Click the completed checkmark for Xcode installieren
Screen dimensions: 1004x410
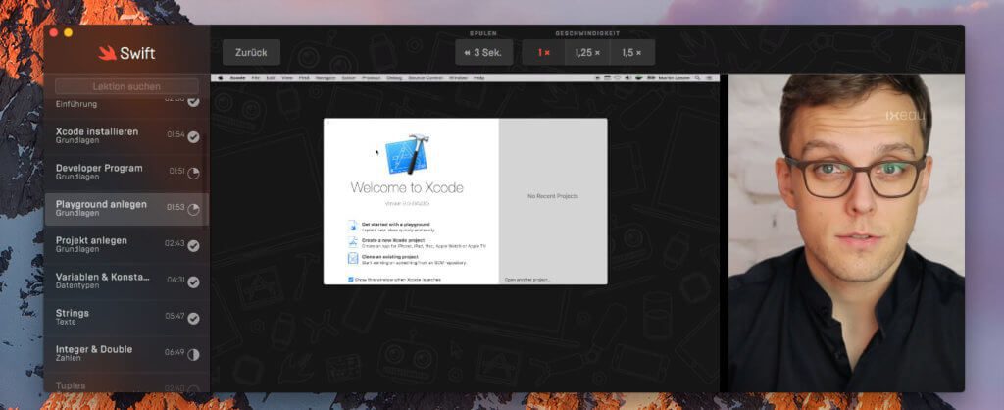pos(193,137)
